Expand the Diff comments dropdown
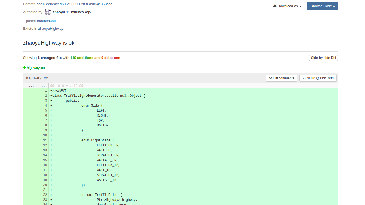Screen dimensions: 365x205 [281, 78]
